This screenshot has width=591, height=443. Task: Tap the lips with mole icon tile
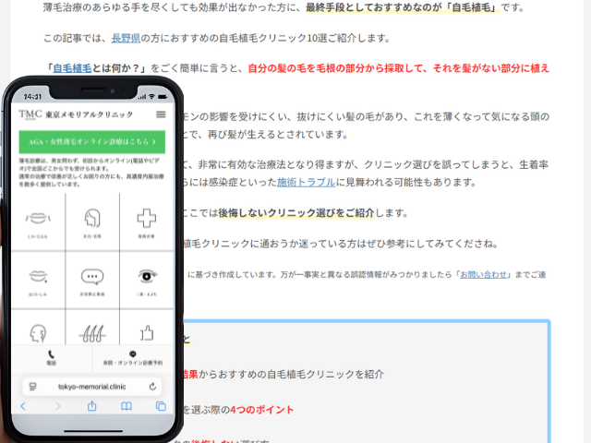(x=39, y=279)
